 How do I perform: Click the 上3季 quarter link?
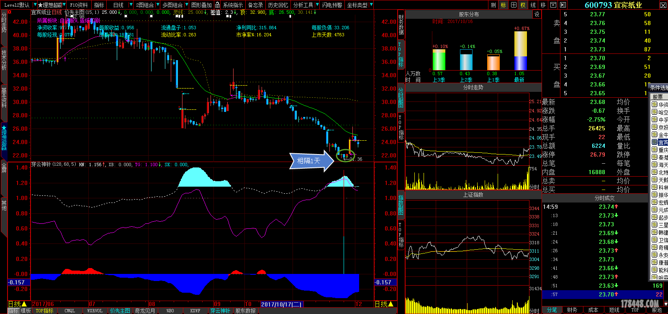[439, 80]
